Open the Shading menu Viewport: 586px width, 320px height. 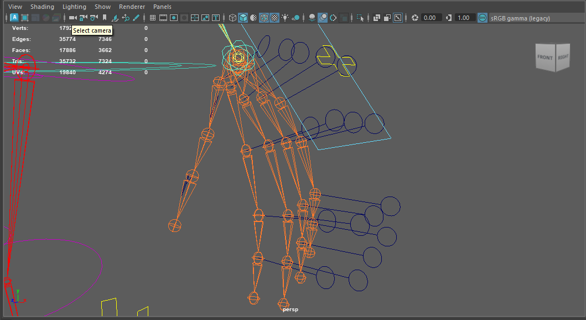pos(42,7)
